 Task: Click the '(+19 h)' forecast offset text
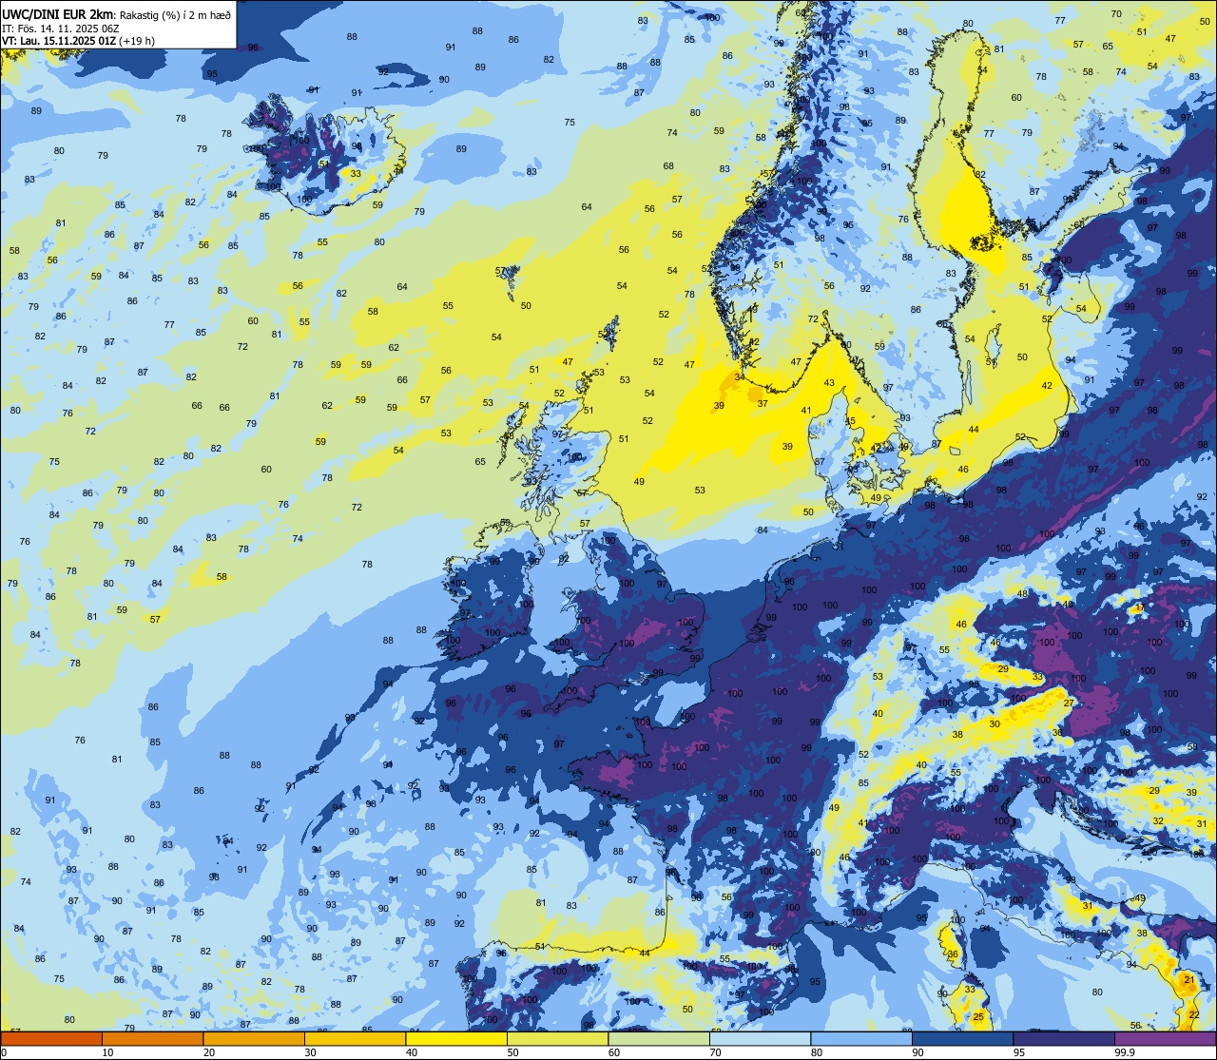pyautogui.click(x=137, y=41)
